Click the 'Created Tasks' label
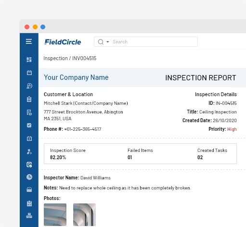The width and height of the screenshot is (246, 227). (x=212, y=151)
